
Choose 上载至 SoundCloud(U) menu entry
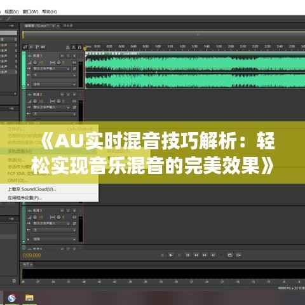coord(32,189)
